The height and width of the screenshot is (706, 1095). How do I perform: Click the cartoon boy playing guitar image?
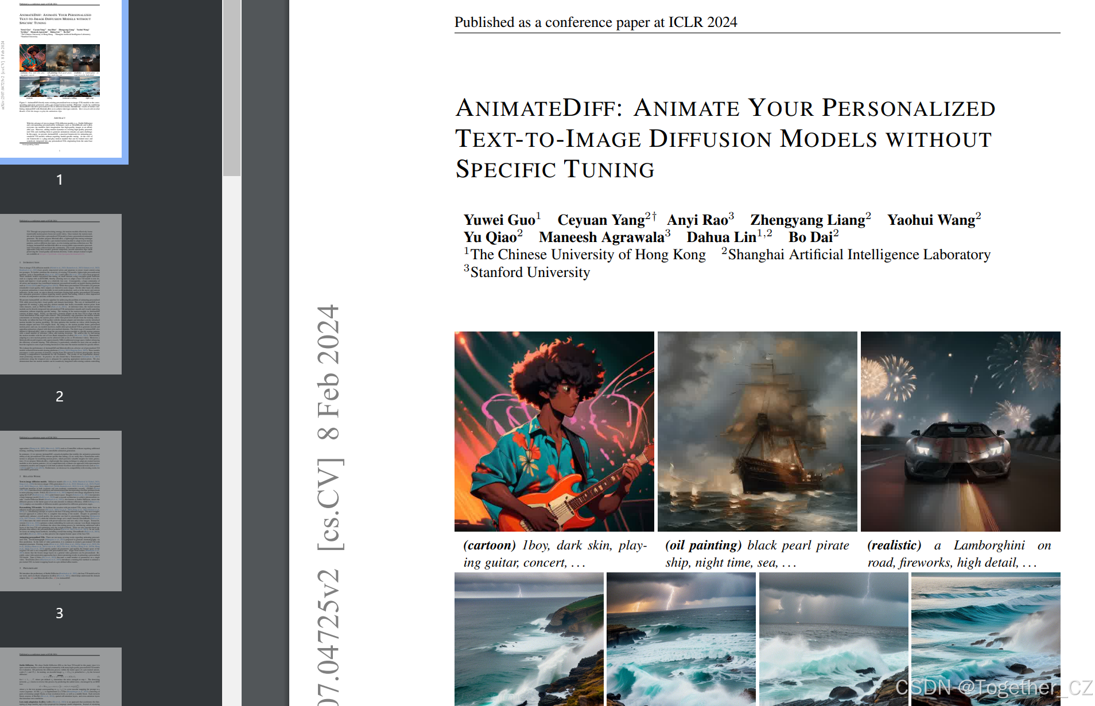pyautogui.click(x=554, y=431)
